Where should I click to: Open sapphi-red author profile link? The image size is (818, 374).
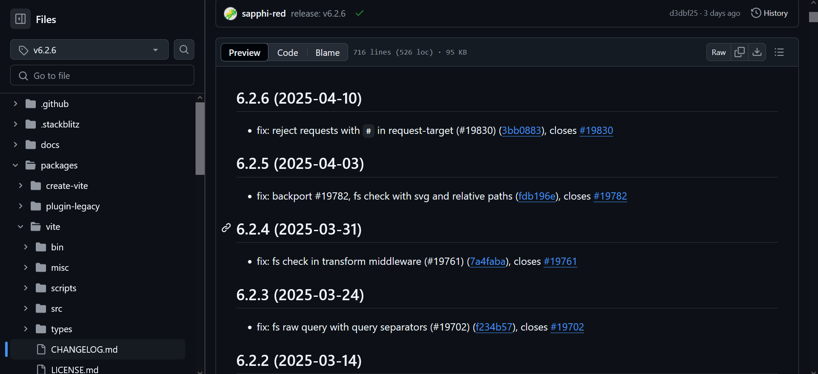264,14
